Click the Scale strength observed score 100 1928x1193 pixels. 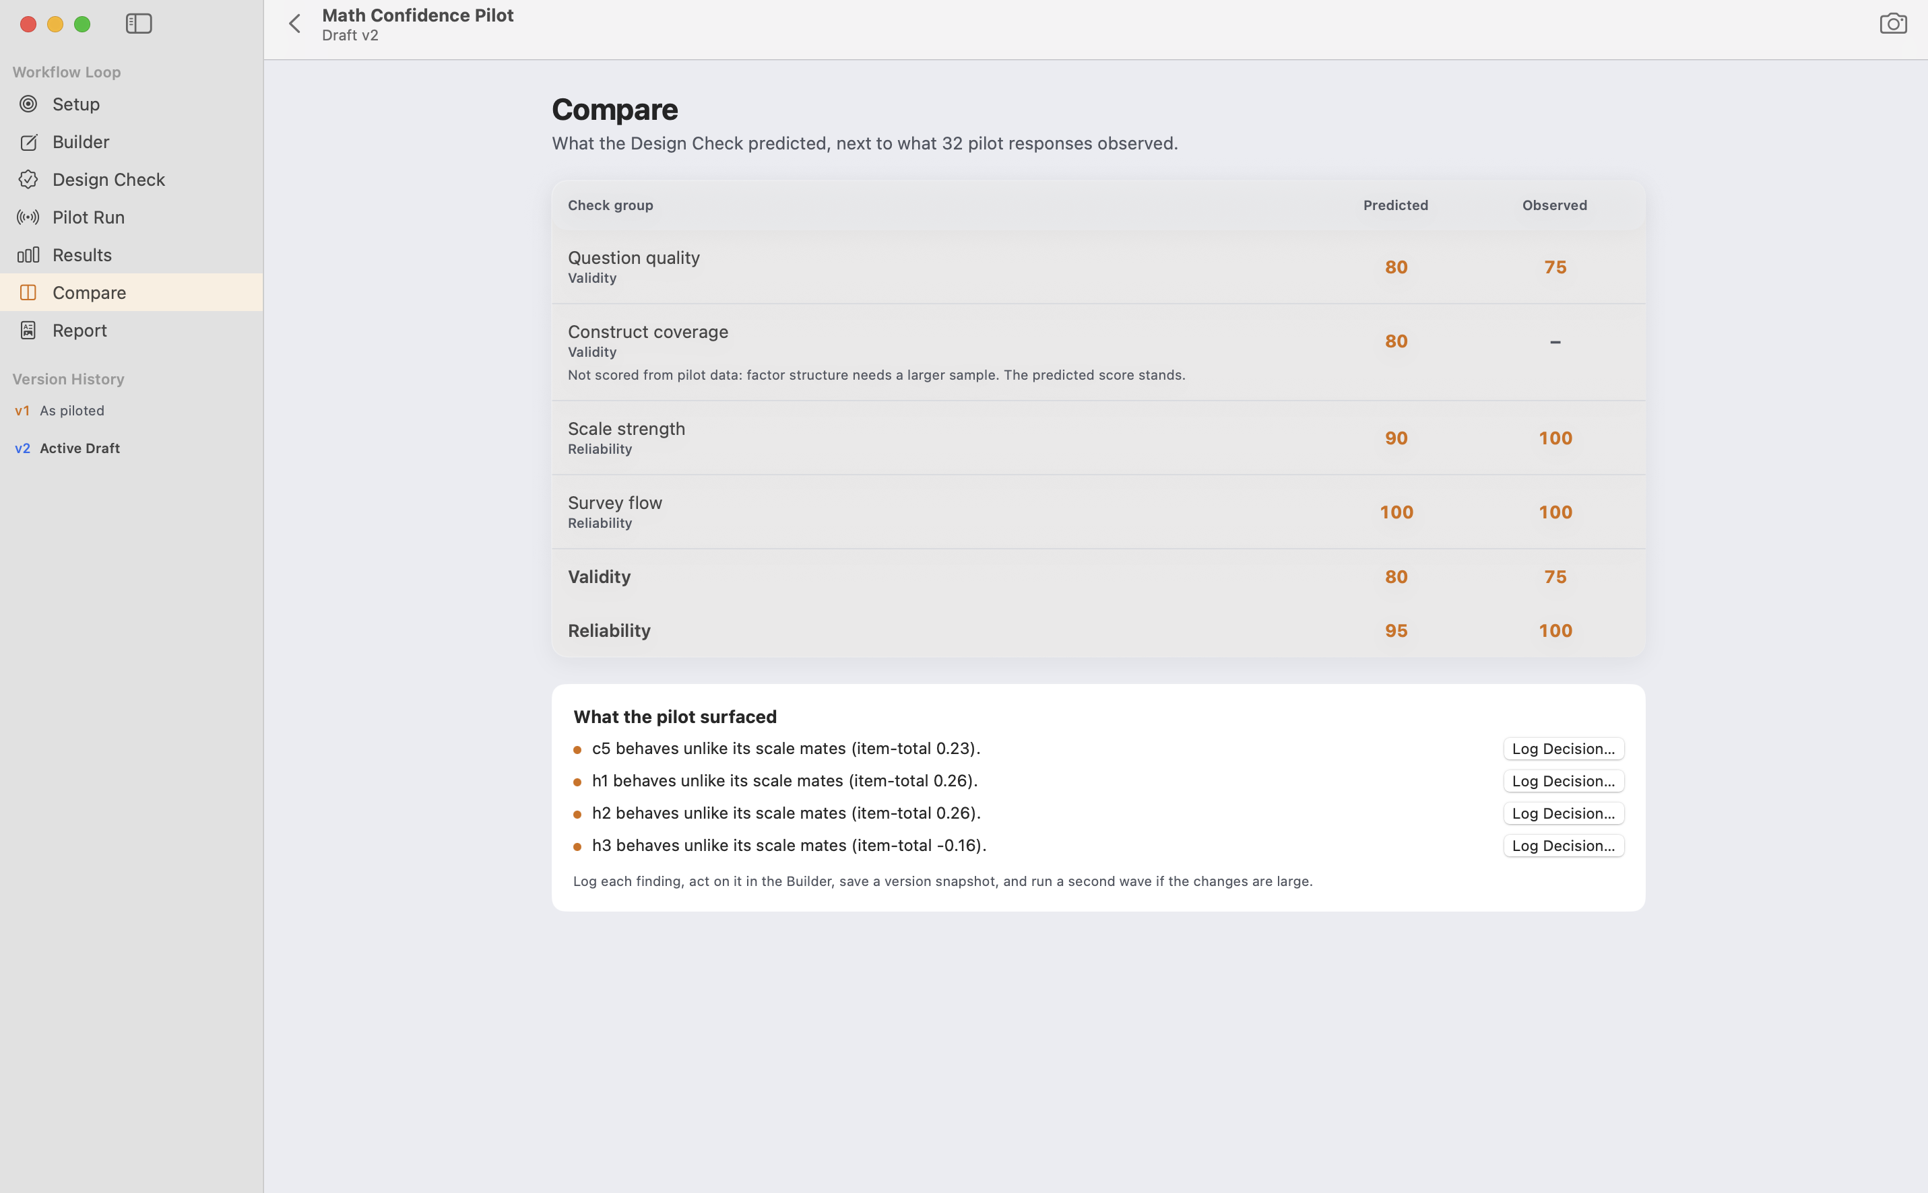coord(1555,438)
